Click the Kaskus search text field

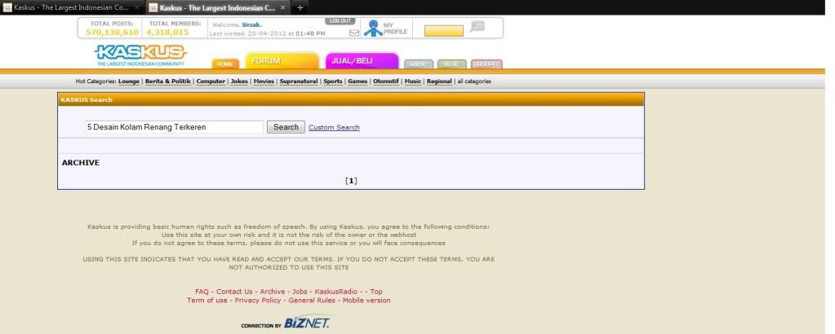[x=174, y=127]
